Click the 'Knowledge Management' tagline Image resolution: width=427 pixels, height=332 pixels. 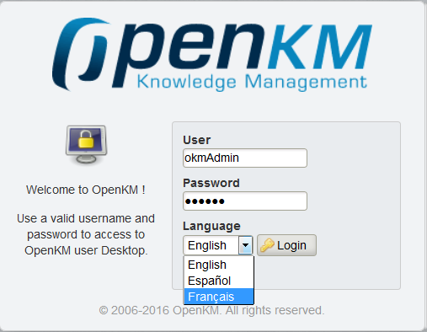[252, 83]
